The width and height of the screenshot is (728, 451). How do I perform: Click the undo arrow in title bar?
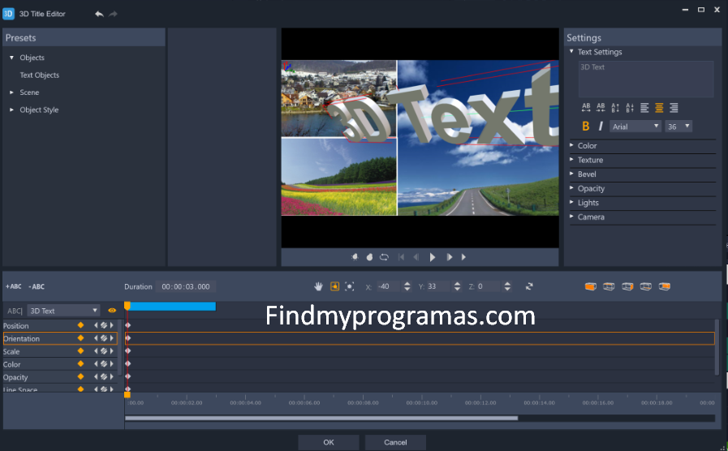pos(99,14)
